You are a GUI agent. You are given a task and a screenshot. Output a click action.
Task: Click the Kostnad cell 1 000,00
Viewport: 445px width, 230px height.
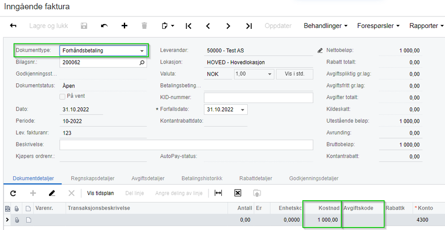322,220
